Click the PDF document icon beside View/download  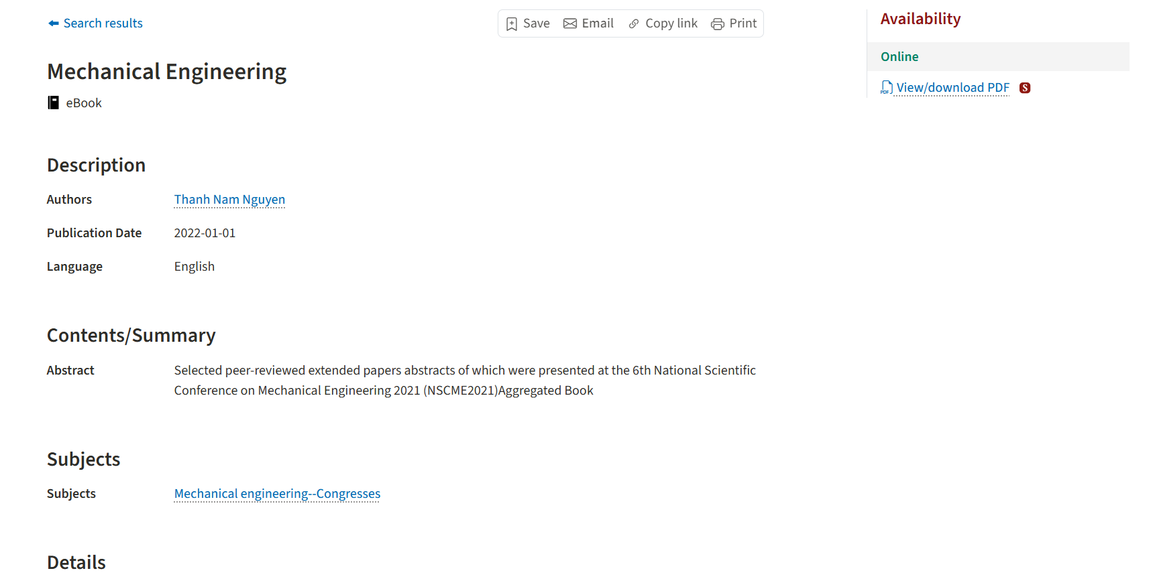pyautogui.click(x=886, y=87)
